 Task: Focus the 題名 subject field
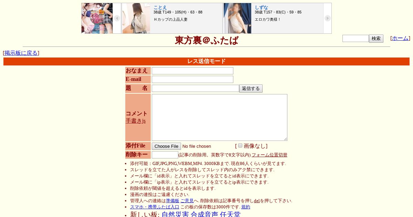pyautogui.click(x=195, y=88)
